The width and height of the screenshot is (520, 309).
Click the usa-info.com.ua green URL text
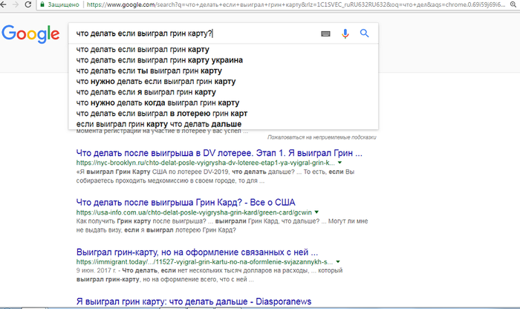pyautogui.click(x=194, y=212)
